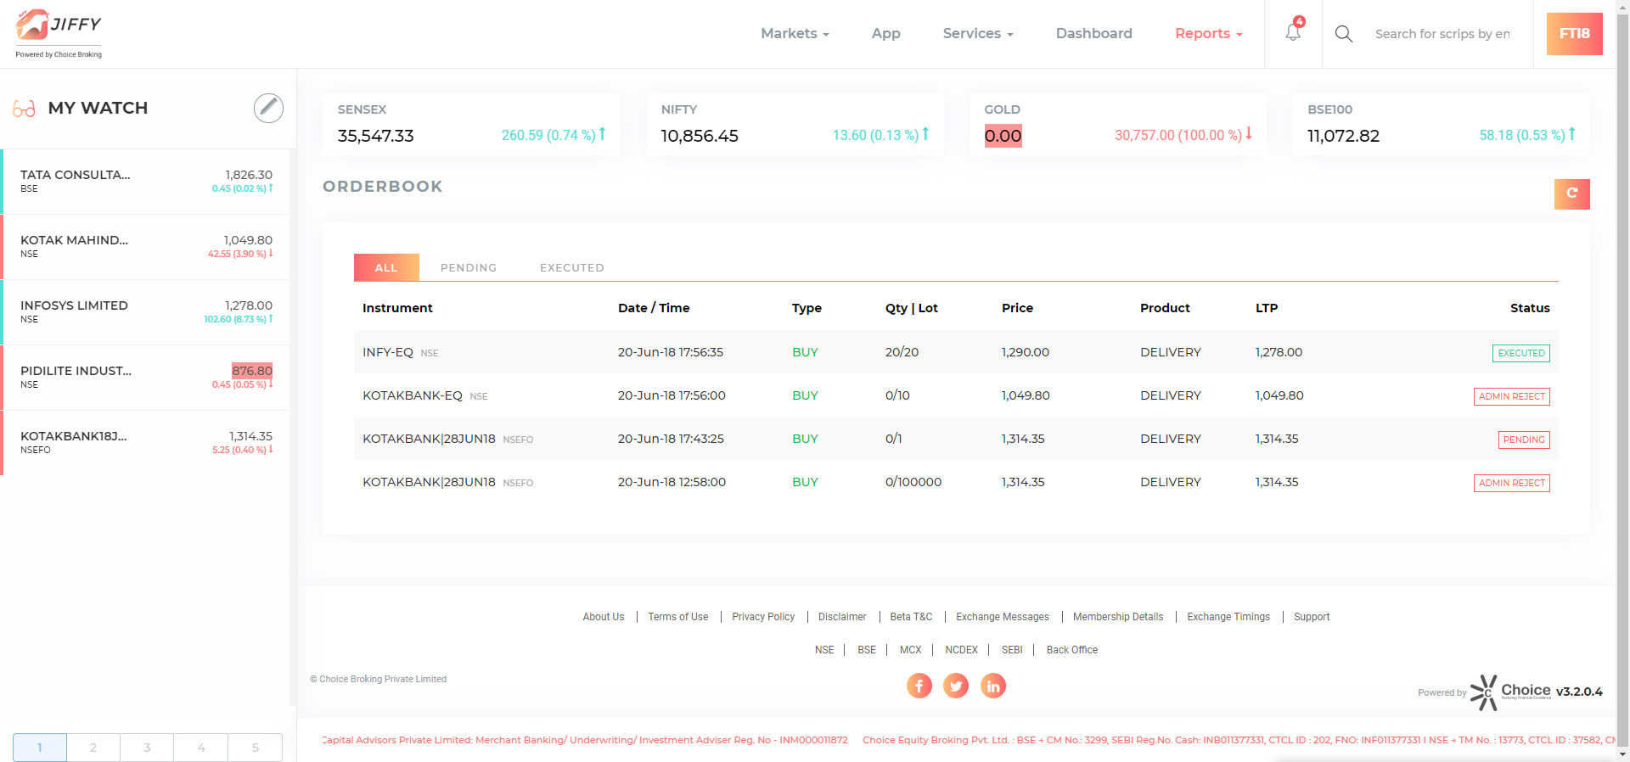Open the Twitter page
Image resolution: width=1630 pixels, height=762 pixels.
pyautogui.click(x=956, y=686)
